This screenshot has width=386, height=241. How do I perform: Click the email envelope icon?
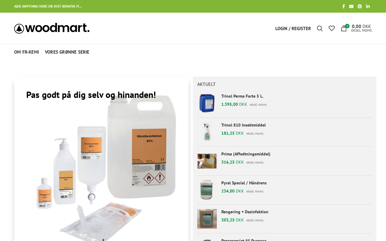[351, 6]
